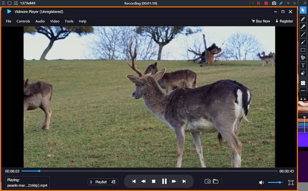Stop the video playback
308x191 pixels.
[x=154, y=181]
